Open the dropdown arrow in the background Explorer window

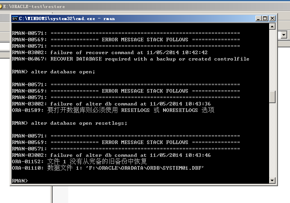[284, 35]
